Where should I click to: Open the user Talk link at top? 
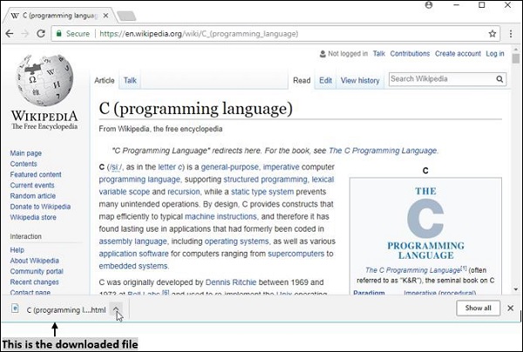379,53
